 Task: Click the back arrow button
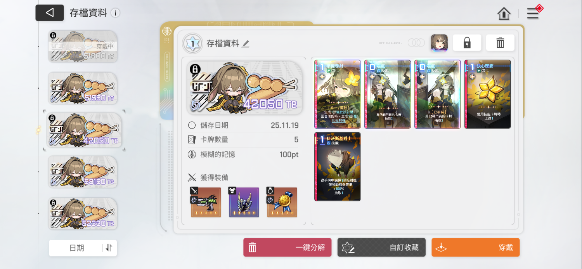tap(50, 13)
